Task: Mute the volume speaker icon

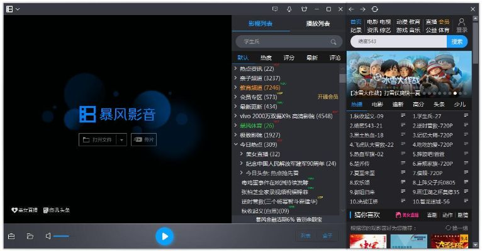Action: pos(48,237)
